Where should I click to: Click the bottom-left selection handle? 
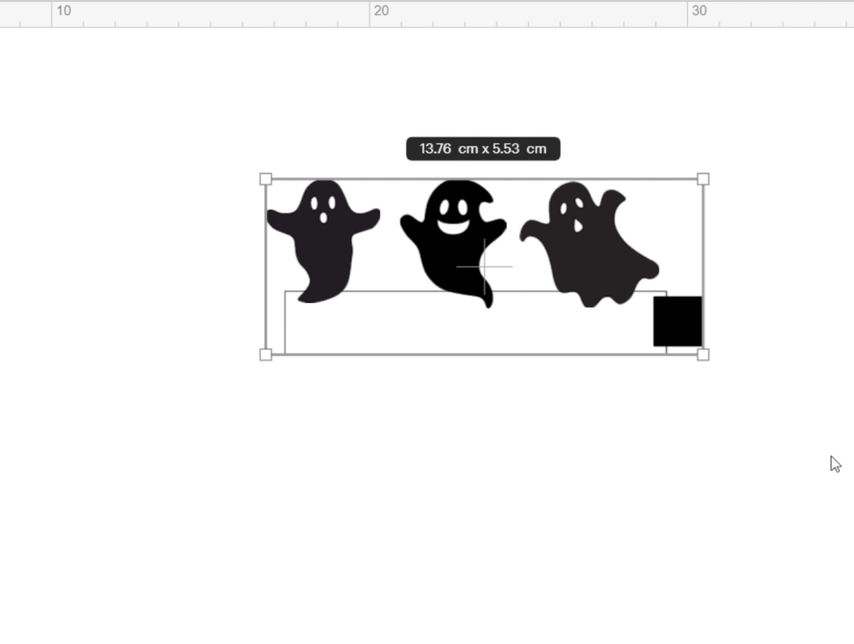pyautogui.click(x=266, y=355)
